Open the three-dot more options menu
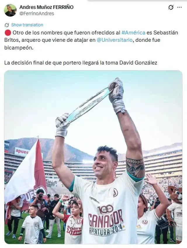The height and width of the screenshot is (248, 187). 179,7
